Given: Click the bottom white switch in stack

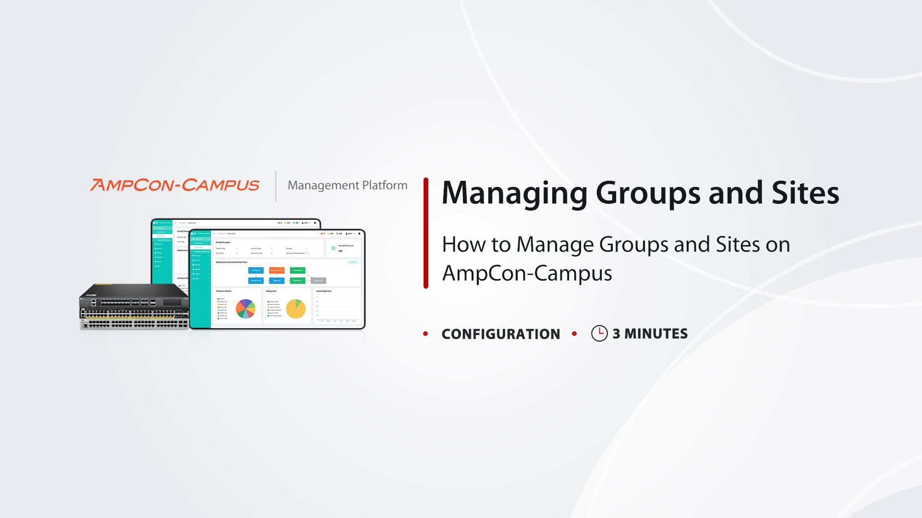Looking at the screenshot, I should [134, 325].
